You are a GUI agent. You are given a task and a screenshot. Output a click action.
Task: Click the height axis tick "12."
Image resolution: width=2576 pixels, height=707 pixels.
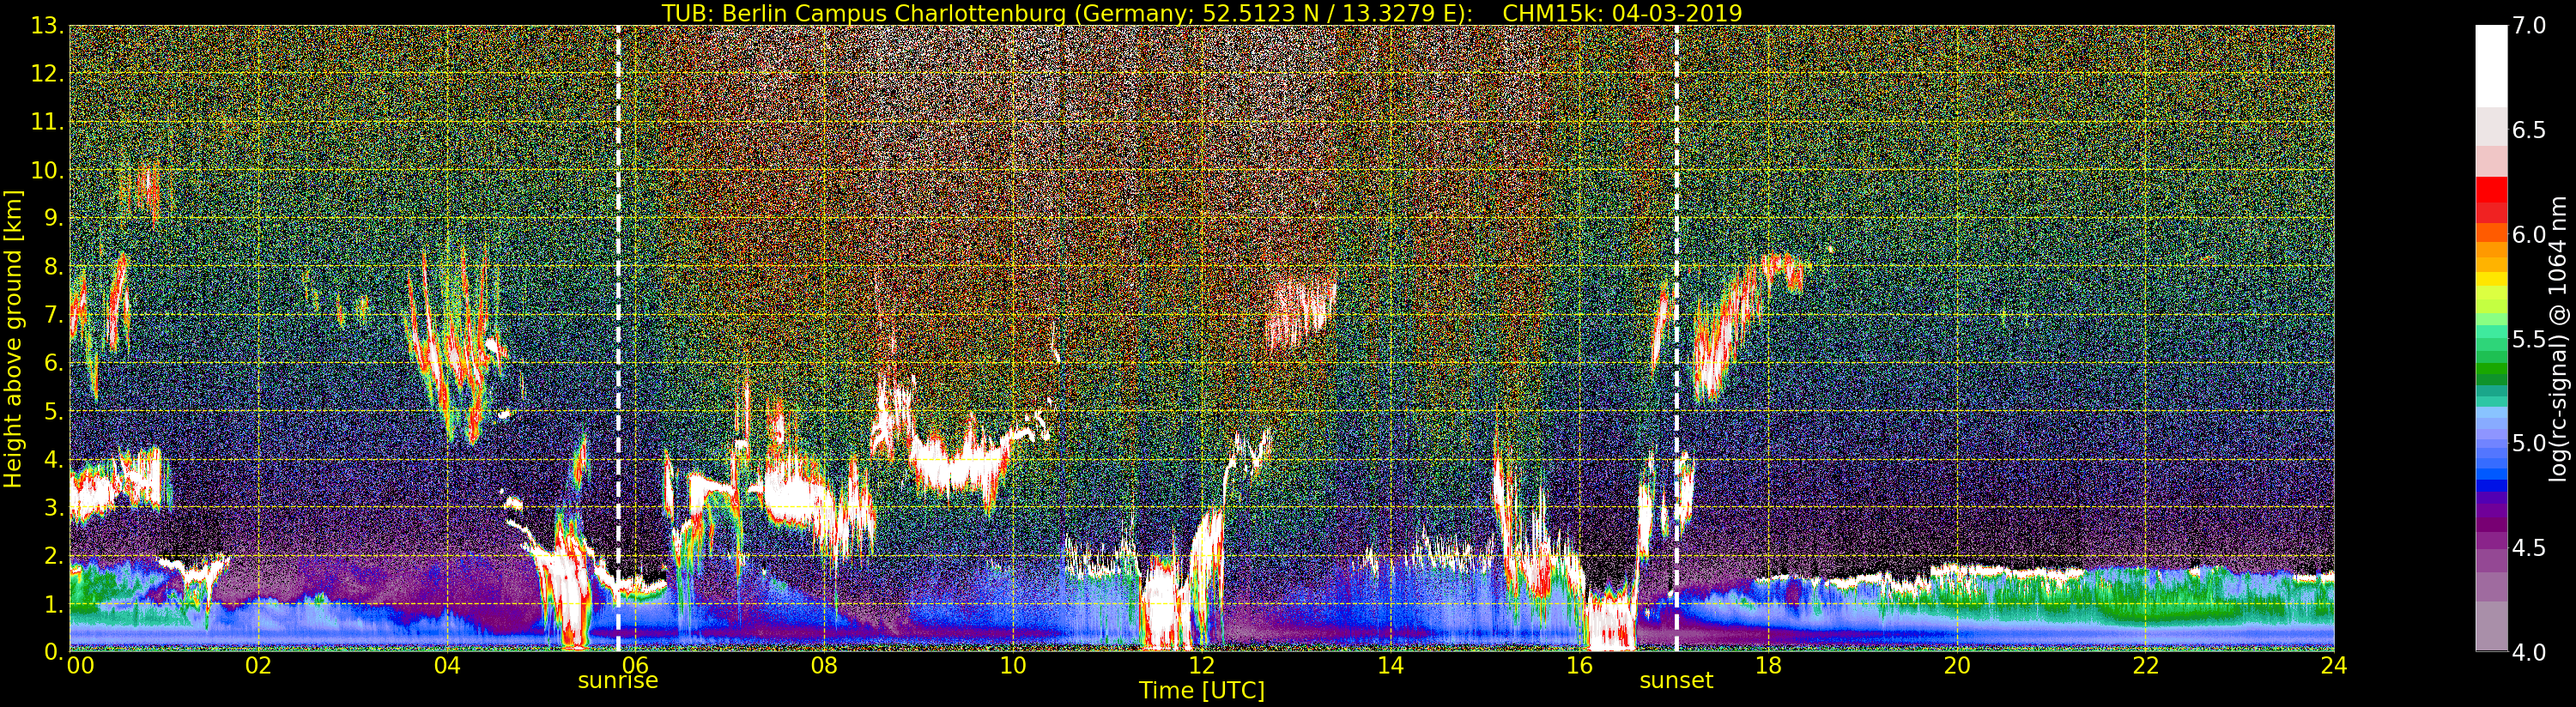(47, 75)
